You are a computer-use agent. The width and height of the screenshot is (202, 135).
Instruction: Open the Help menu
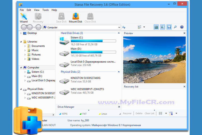coord(54,10)
